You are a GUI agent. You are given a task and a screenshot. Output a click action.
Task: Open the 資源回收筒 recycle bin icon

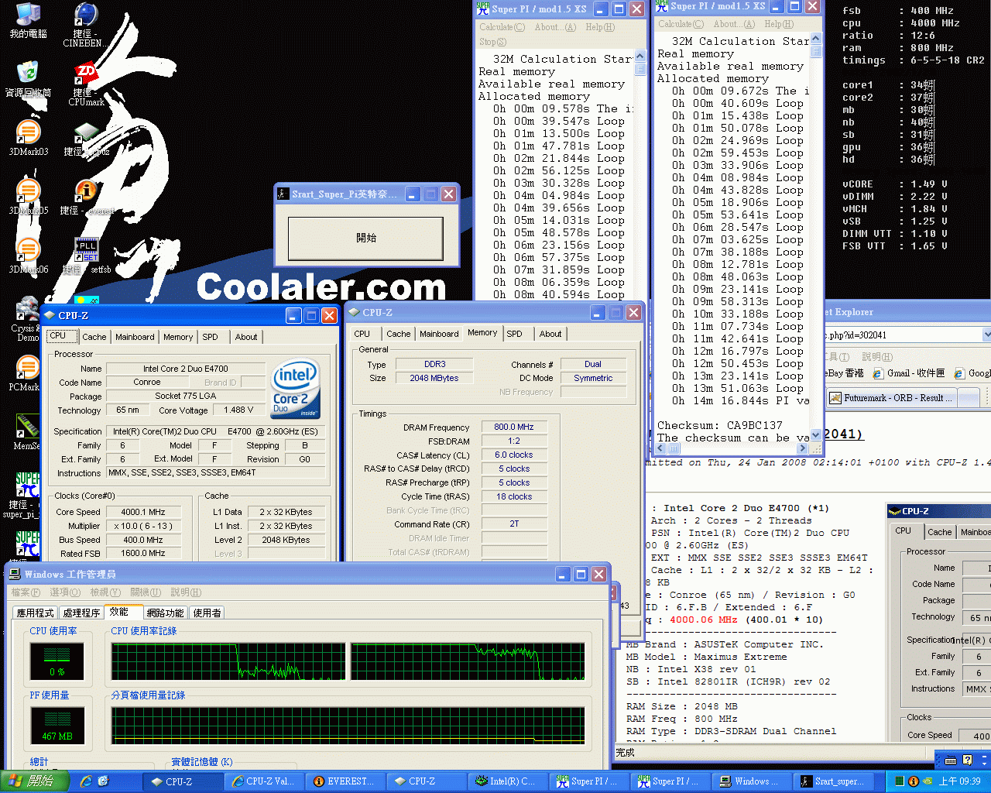pos(29,79)
